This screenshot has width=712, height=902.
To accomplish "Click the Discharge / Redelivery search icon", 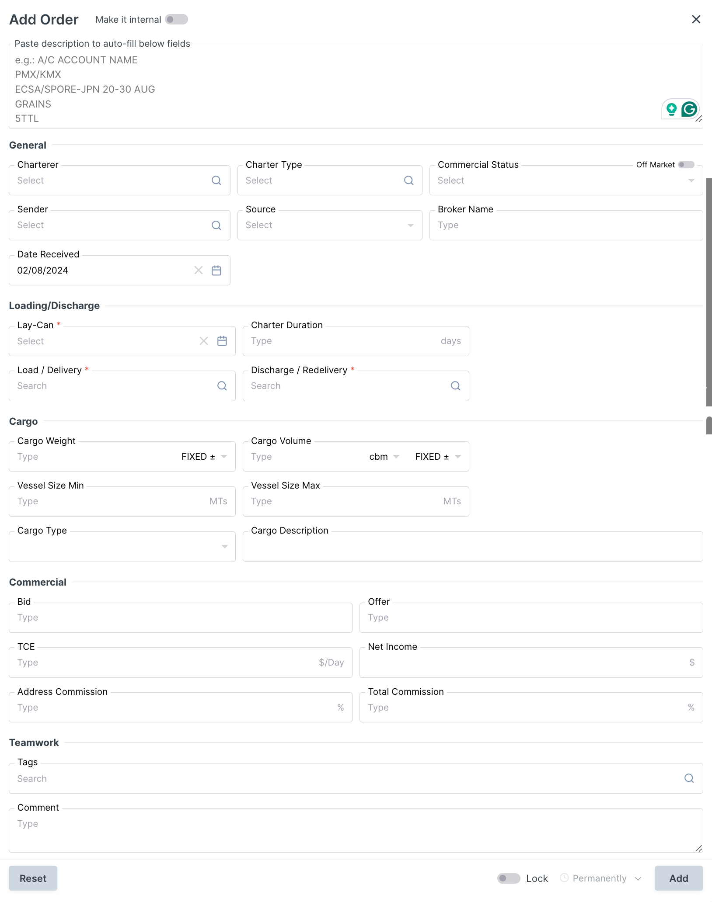I will (455, 386).
